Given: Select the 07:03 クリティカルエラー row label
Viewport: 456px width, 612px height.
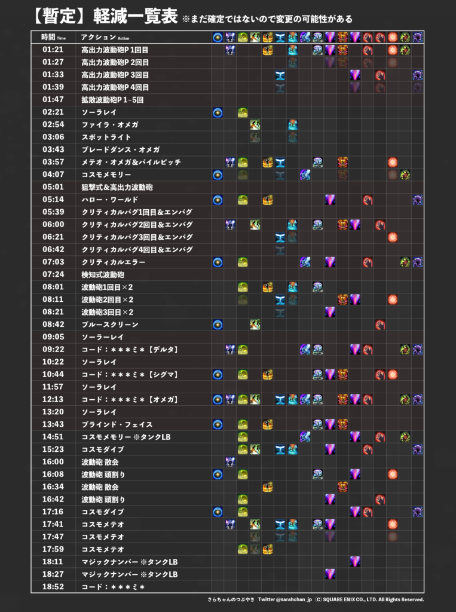Looking at the screenshot, I should (113, 262).
